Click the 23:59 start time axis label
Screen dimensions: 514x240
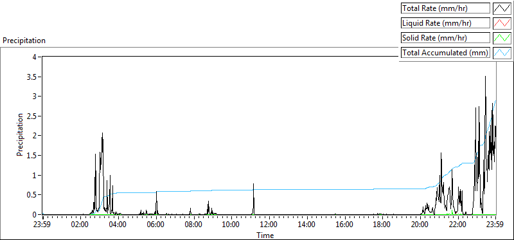[43, 225]
